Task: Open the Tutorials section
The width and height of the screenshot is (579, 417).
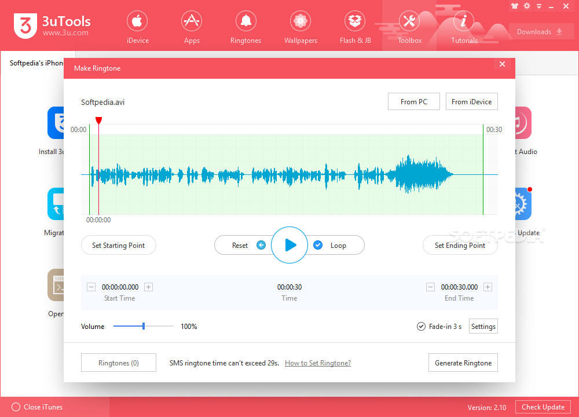Action: (x=464, y=28)
